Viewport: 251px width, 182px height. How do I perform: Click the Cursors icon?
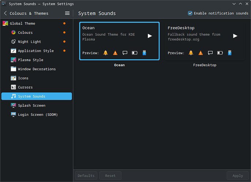pyautogui.click(x=14, y=87)
